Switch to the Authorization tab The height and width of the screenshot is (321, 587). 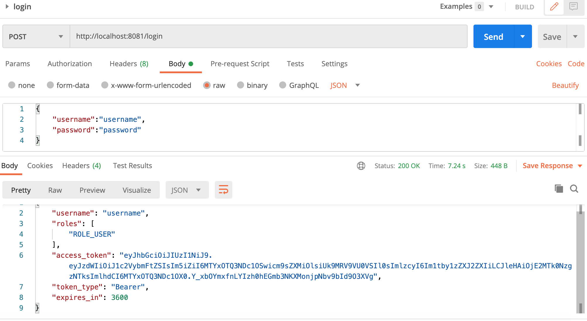tap(70, 64)
